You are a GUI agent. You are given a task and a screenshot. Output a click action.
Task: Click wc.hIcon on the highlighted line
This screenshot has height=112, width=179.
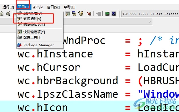[43, 108]
